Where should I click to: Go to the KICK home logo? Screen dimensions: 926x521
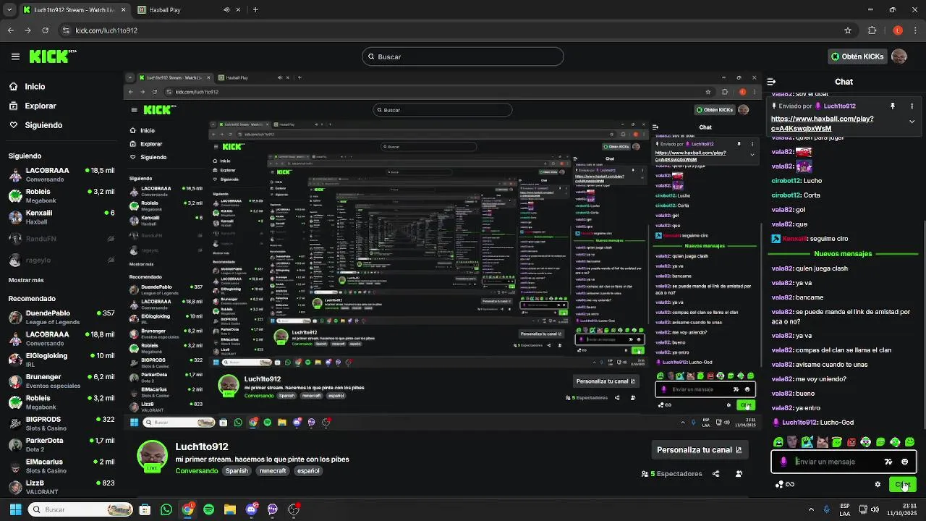point(52,56)
